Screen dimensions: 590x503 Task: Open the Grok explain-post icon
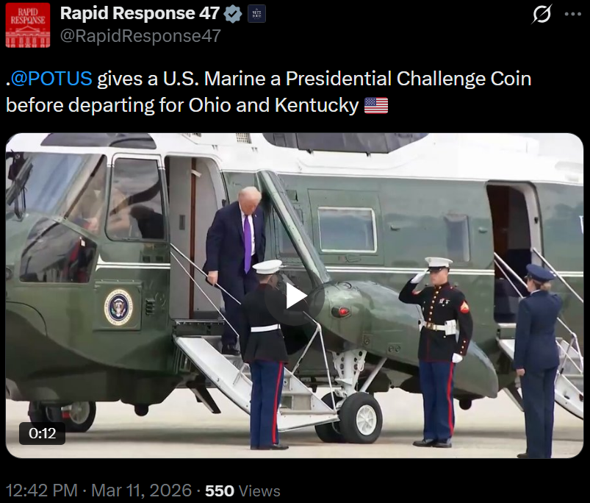[x=542, y=14]
